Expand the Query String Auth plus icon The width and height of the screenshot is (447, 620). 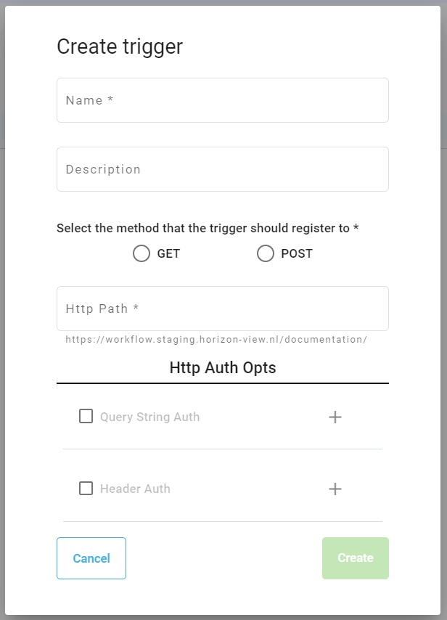coord(335,417)
